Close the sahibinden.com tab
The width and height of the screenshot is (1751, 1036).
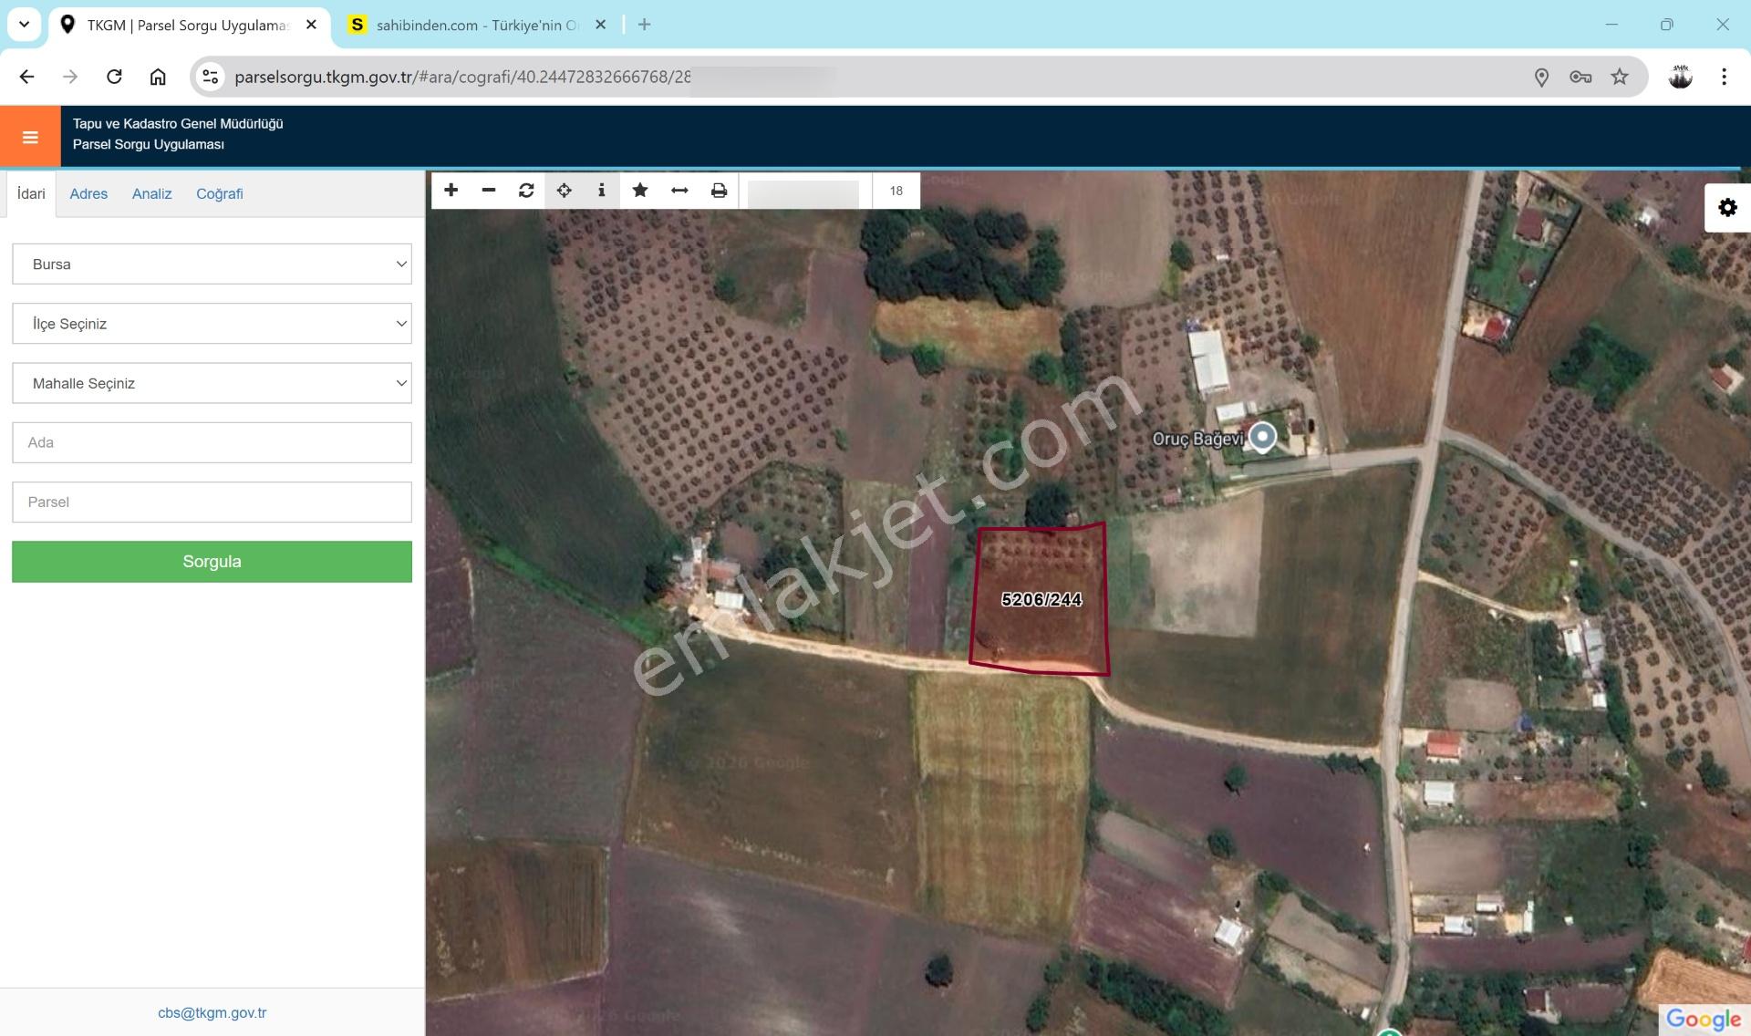pos(600,25)
